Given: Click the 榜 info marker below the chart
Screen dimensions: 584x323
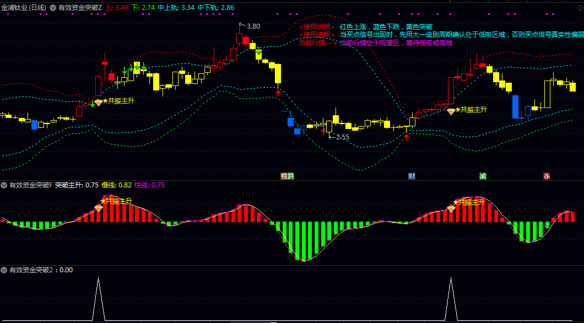Looking at the screenshot, I should (284, 176).
